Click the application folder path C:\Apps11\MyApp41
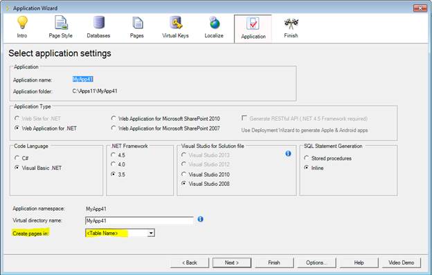 [x=95, y=91]
